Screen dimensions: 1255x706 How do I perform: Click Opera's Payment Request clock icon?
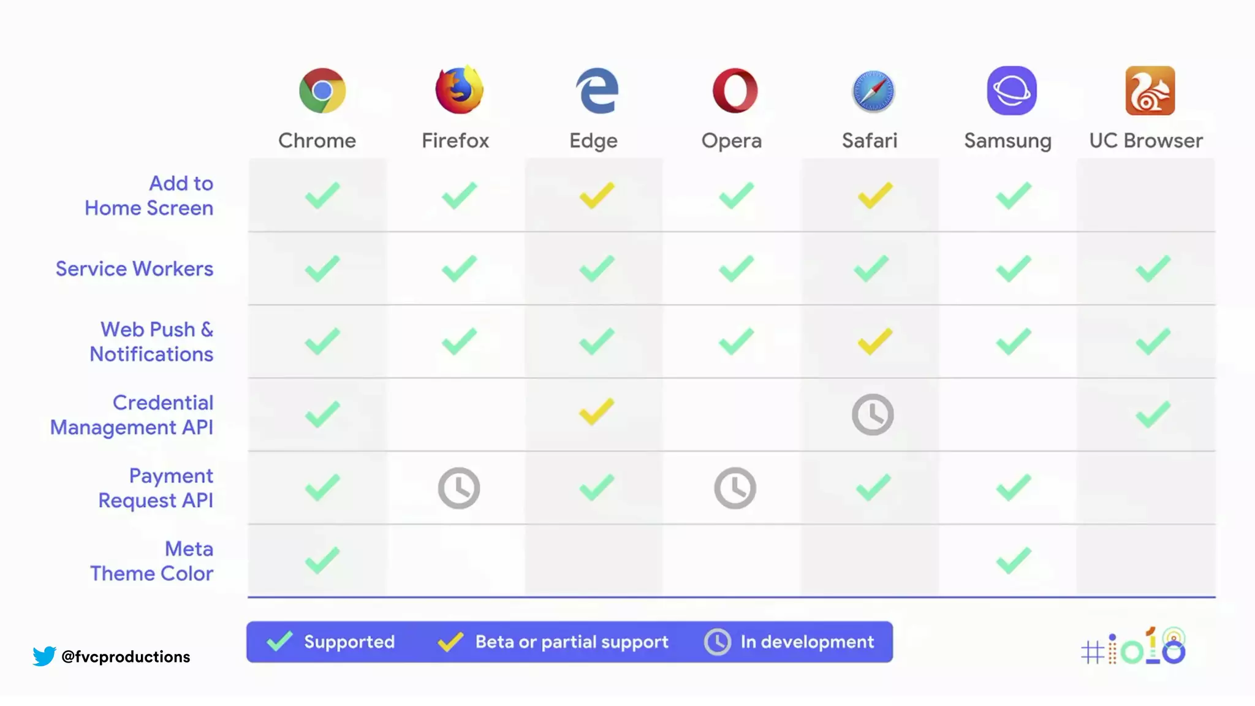pos(735,488)
